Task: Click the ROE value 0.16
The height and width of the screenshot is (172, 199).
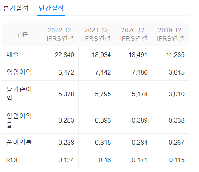Action: (105, 160)
